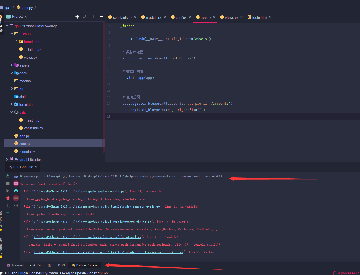
Task: Click the Print console output icon
Action: [16, 191]
